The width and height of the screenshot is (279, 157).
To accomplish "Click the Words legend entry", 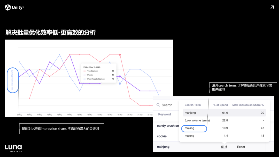I will tap(99, 75).
